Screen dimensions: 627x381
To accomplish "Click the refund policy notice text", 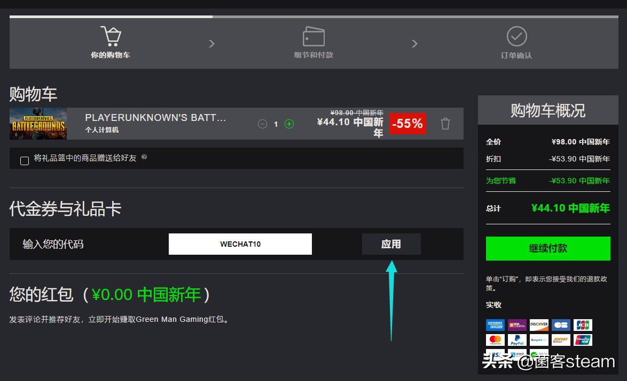I will click(x=547, y=283).
